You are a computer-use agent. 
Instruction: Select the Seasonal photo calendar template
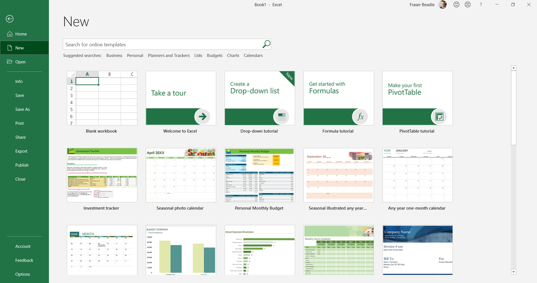point(181,175)
